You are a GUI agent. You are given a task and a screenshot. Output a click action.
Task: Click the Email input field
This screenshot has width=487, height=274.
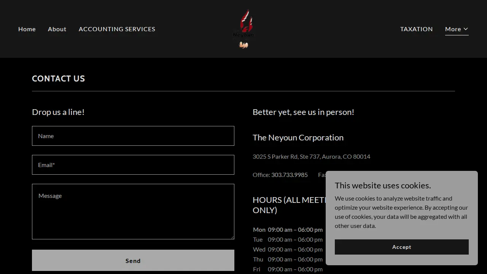click(133, 165)
